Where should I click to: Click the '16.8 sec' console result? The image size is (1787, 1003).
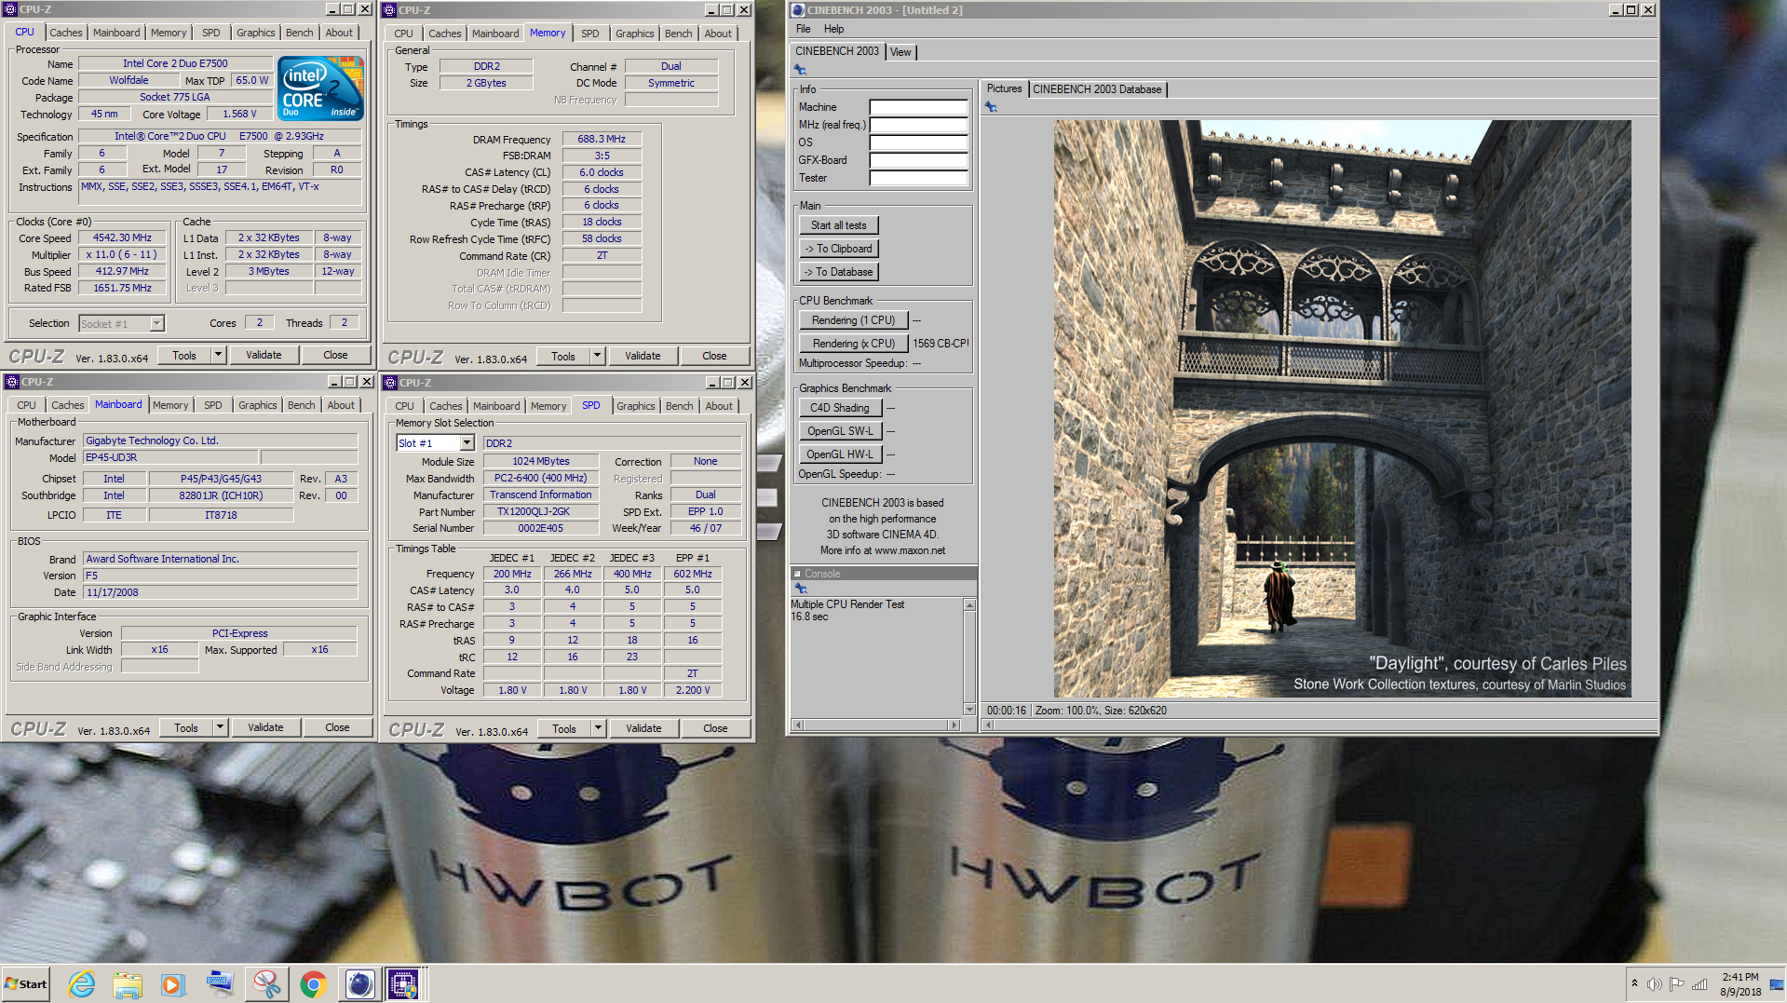pos(809,617)
